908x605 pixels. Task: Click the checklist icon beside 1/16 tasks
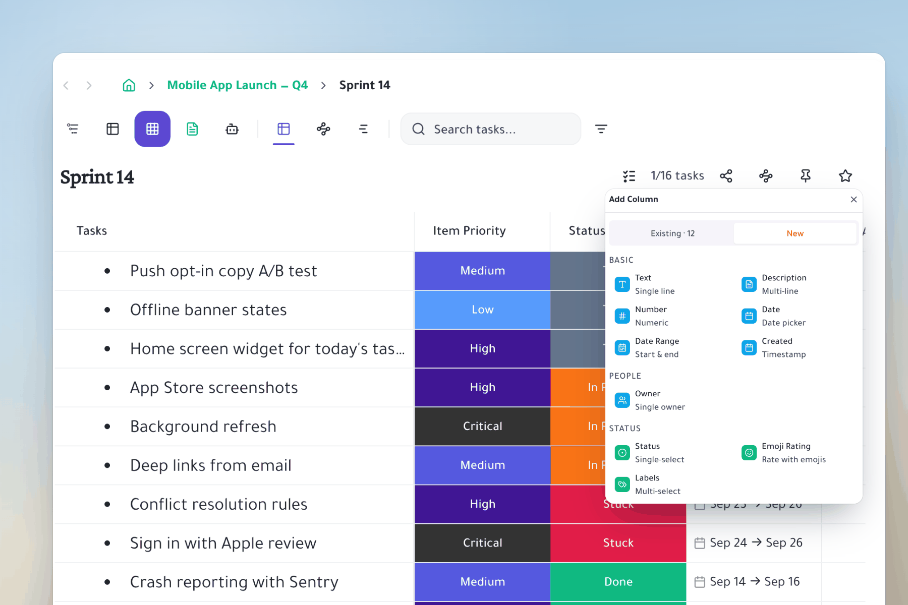(x=629, y=176)
